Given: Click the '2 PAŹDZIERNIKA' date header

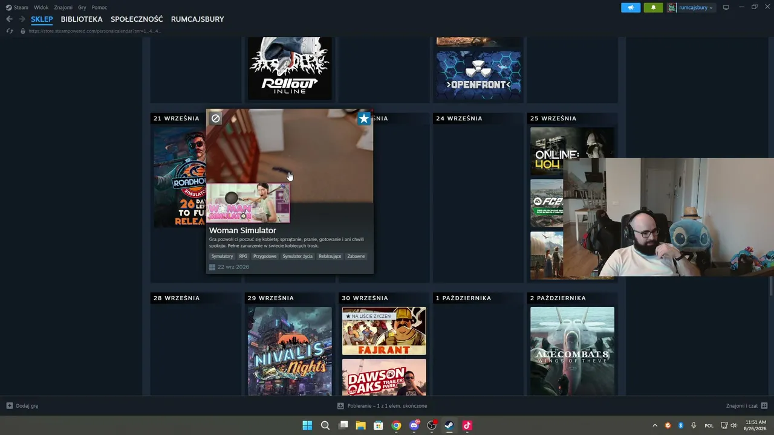Looking at the screenshot, I should click(558, 298).
